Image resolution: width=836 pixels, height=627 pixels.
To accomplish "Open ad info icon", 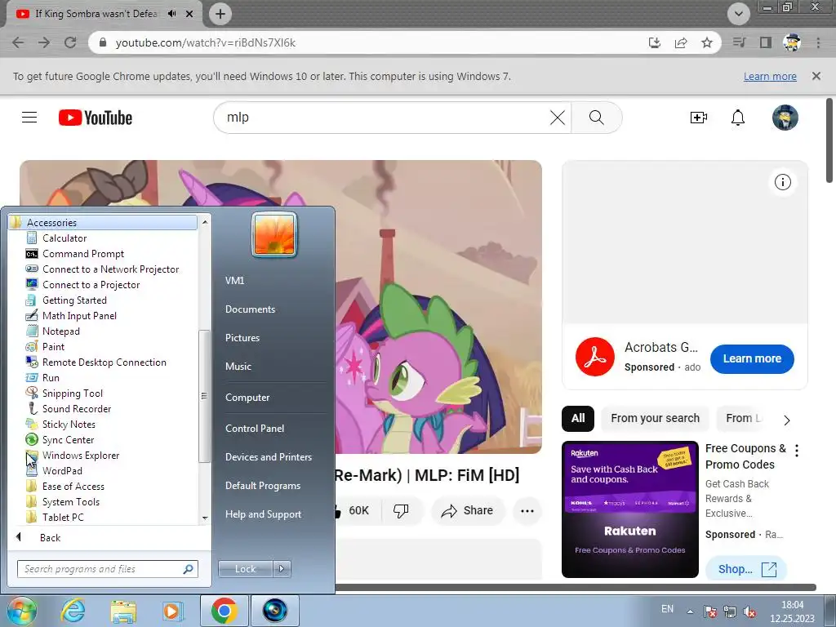I will pos(782,182).
